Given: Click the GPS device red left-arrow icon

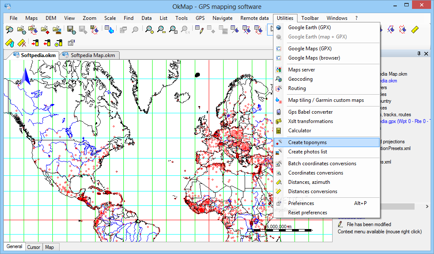Looking at the screenshot, I should (47, 43).
